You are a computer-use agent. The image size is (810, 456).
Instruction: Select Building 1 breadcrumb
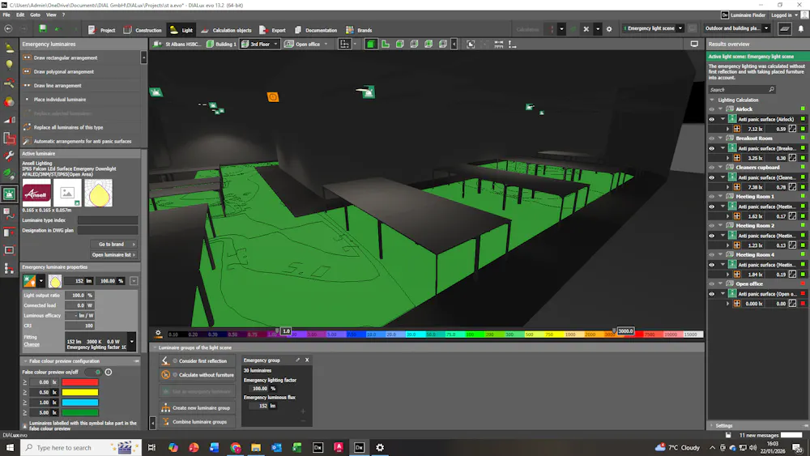coord(221,45)
